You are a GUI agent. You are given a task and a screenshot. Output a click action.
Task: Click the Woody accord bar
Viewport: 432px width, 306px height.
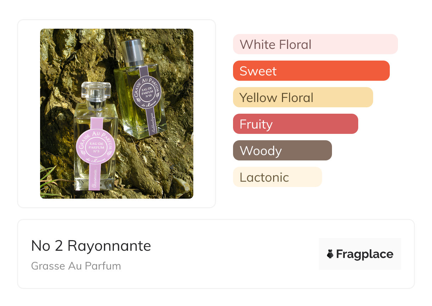[x=282, y=151]
